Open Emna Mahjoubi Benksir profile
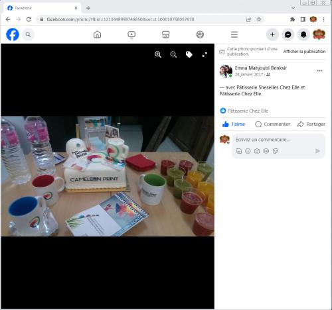The image size is (332, 310). (261, 68)
